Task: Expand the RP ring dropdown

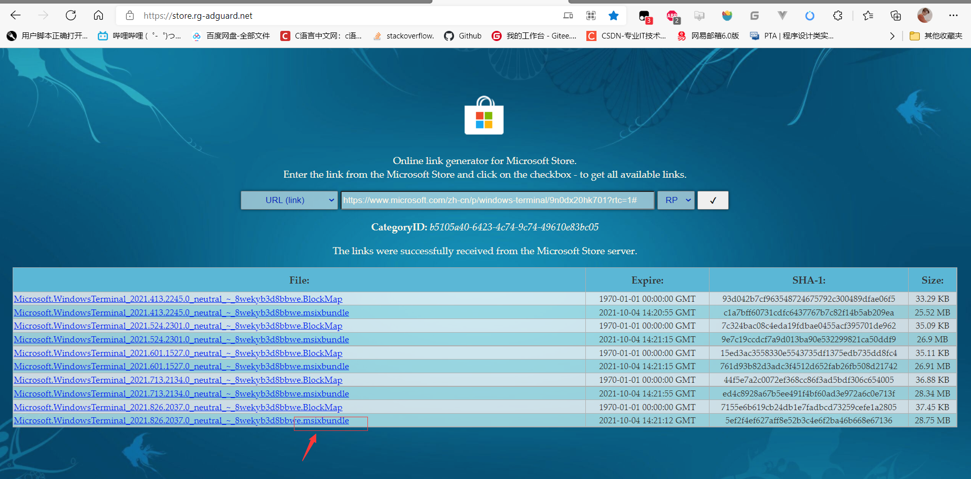Action: click(x=676, y=200)
